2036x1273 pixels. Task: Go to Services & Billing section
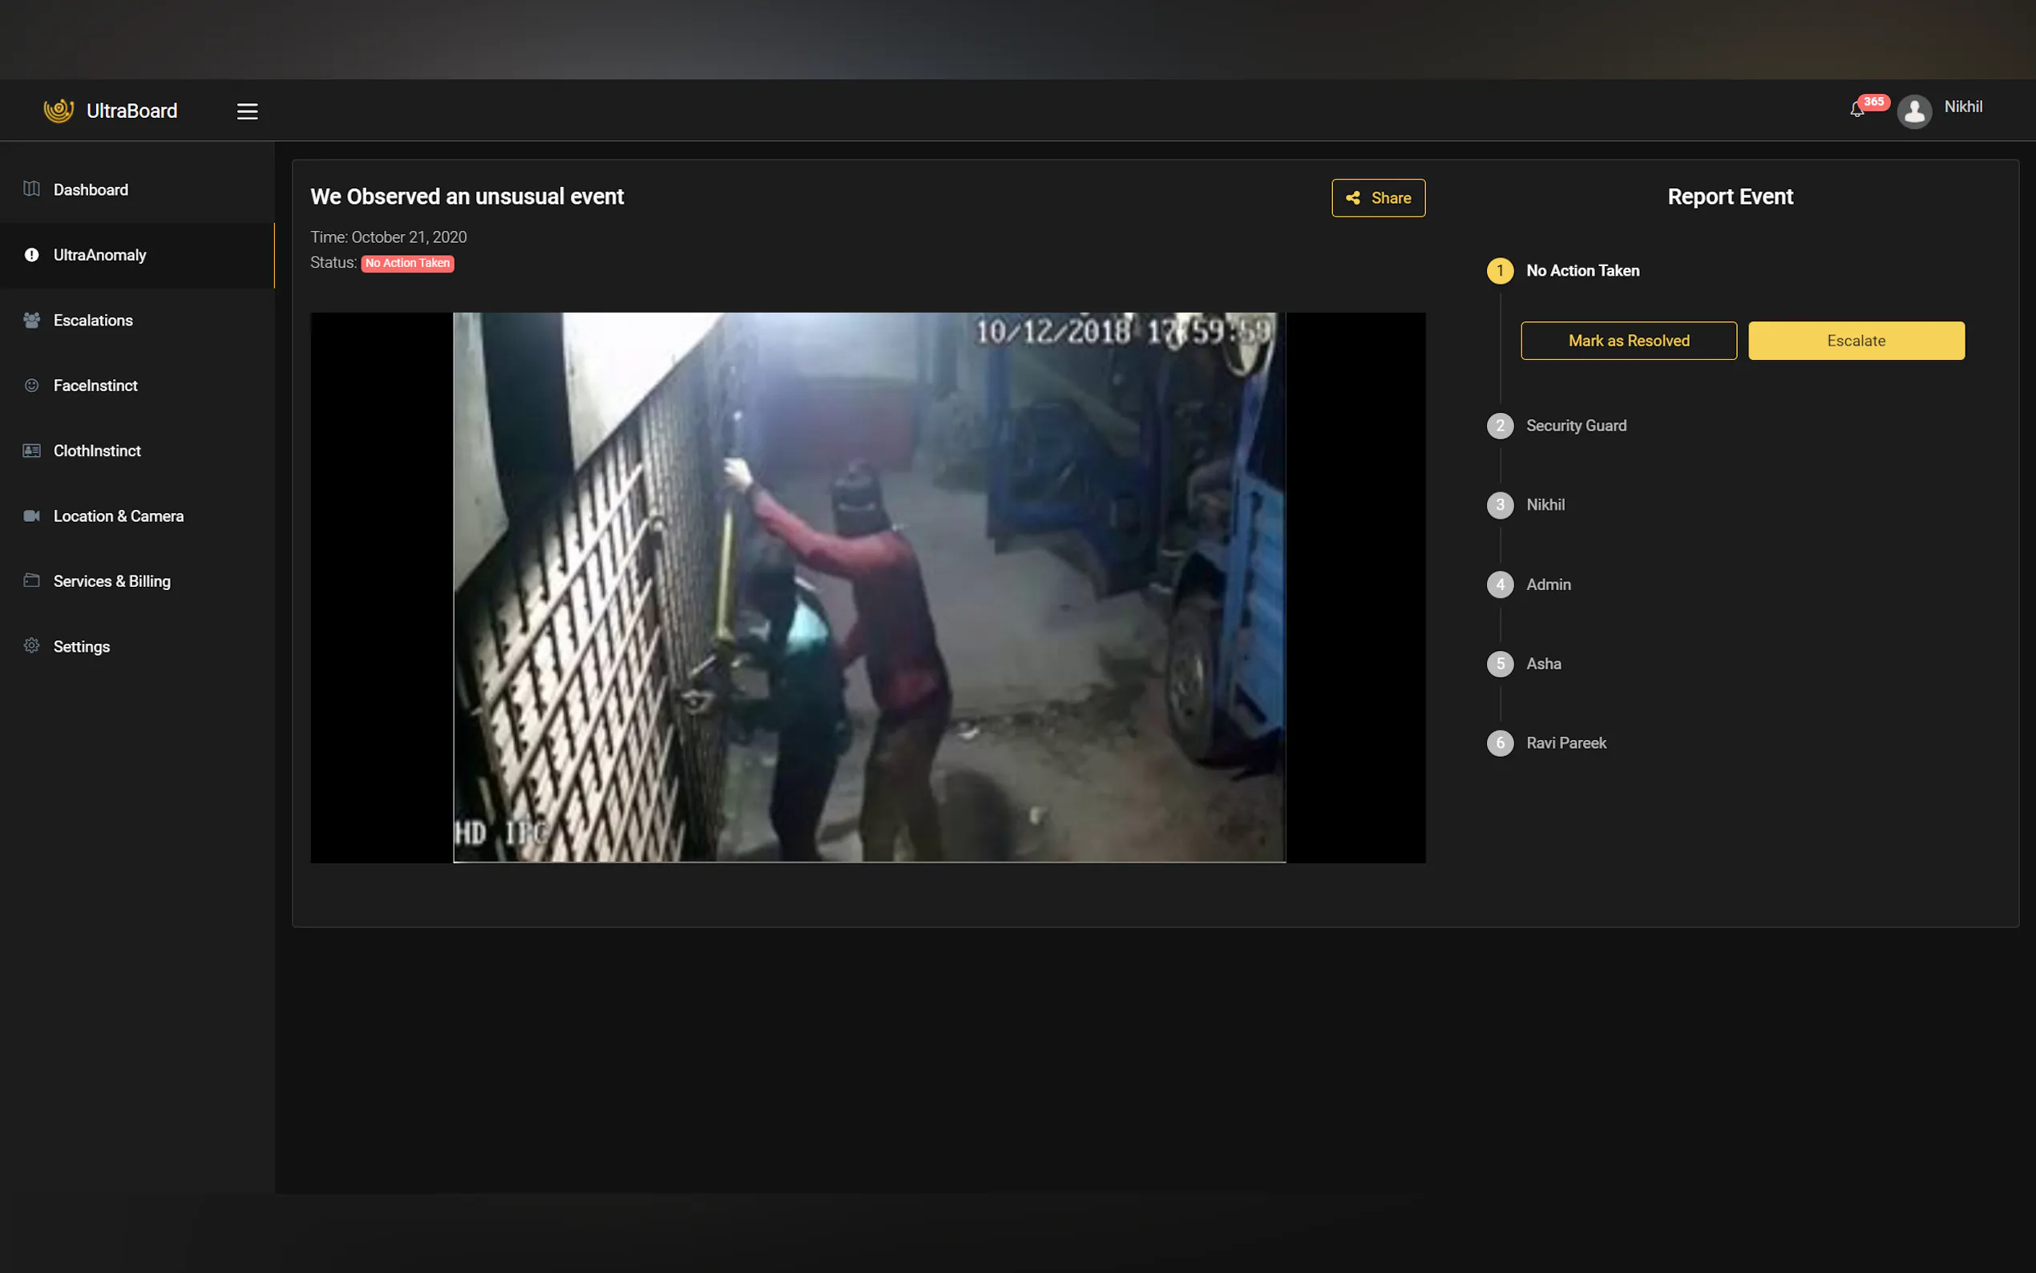(111, 581)
